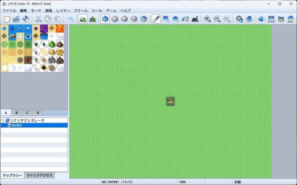
Task: Click the Paste clipboard icon
Action: click(58, 19)
